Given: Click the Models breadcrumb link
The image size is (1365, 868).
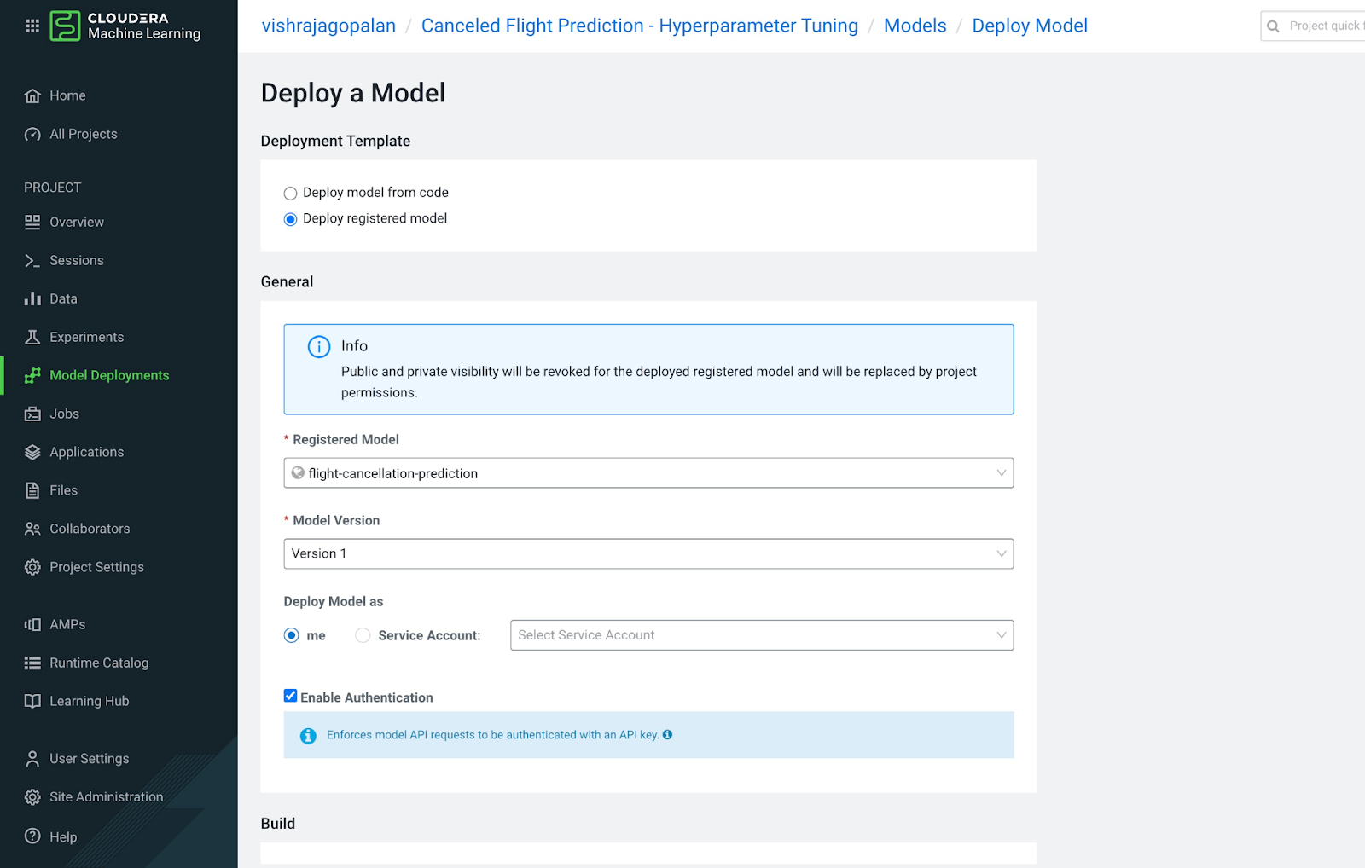Looking at the screenshot, I should pos(915,26).
